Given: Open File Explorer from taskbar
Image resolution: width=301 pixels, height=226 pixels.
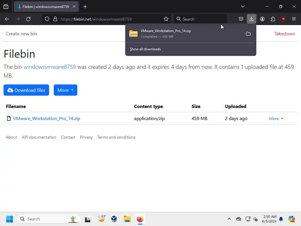Looking at the screenshot, I should (127, 219).
